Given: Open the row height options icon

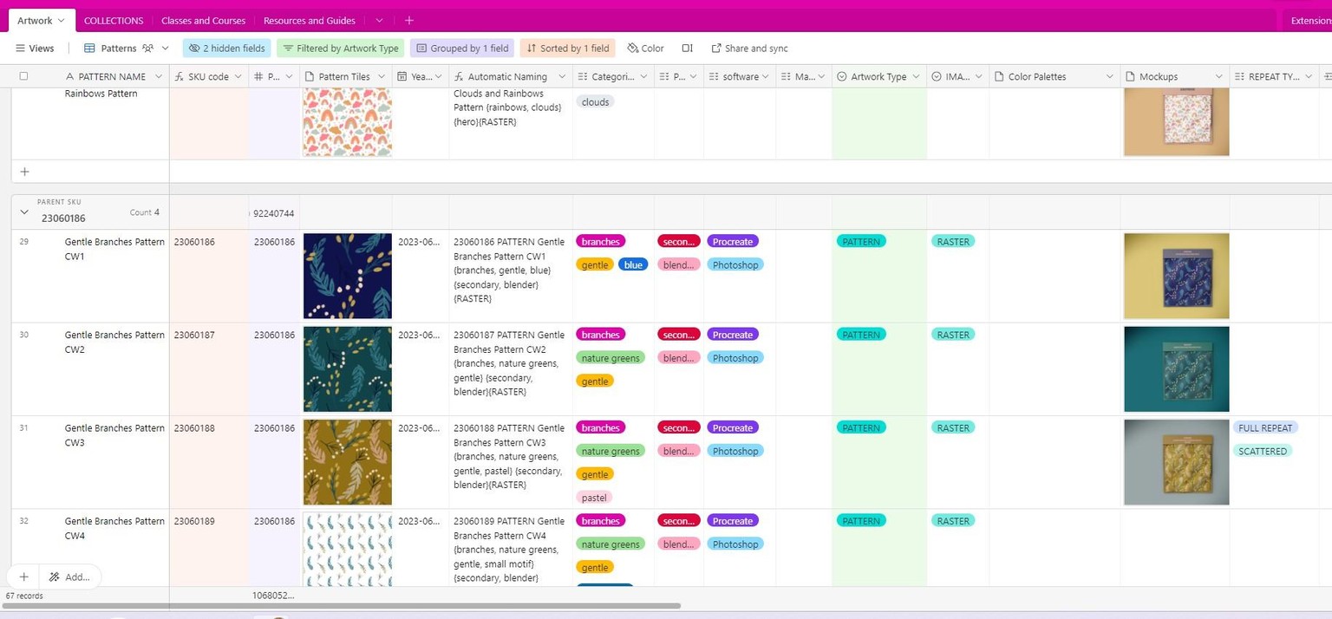Looking at the screenshot, I should [687, 49].
